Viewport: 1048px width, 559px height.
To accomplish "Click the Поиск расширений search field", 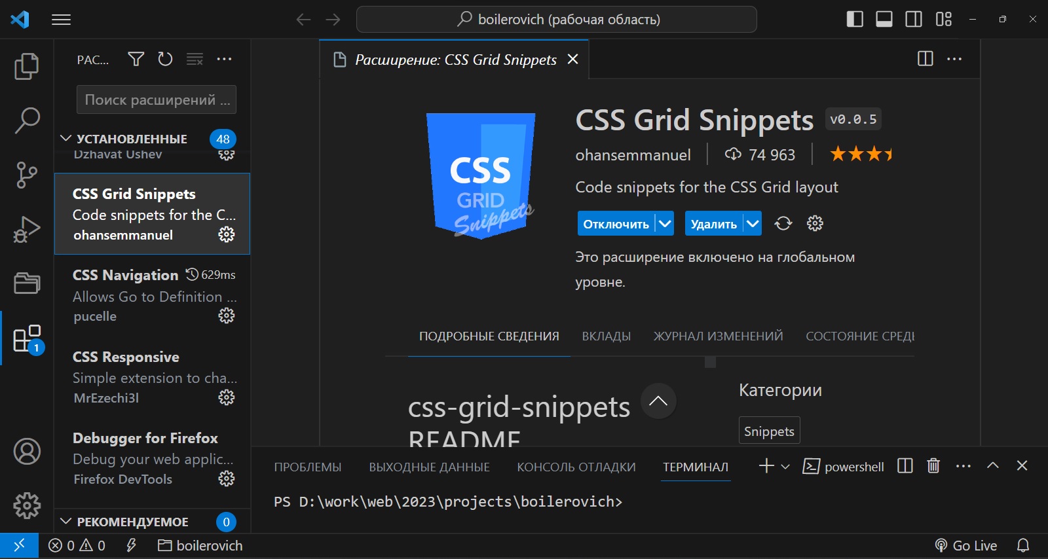I will tap(157, 99).
